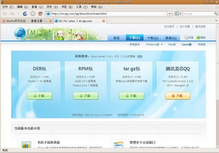The image size is (219, 153).
Task: Open the 历史 (S) menu
Action: [52, 7]
